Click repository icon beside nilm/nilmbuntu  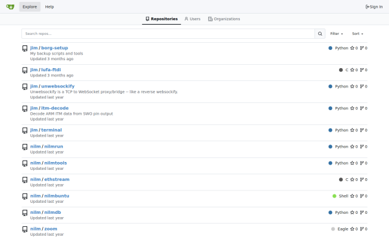point(25,196)
